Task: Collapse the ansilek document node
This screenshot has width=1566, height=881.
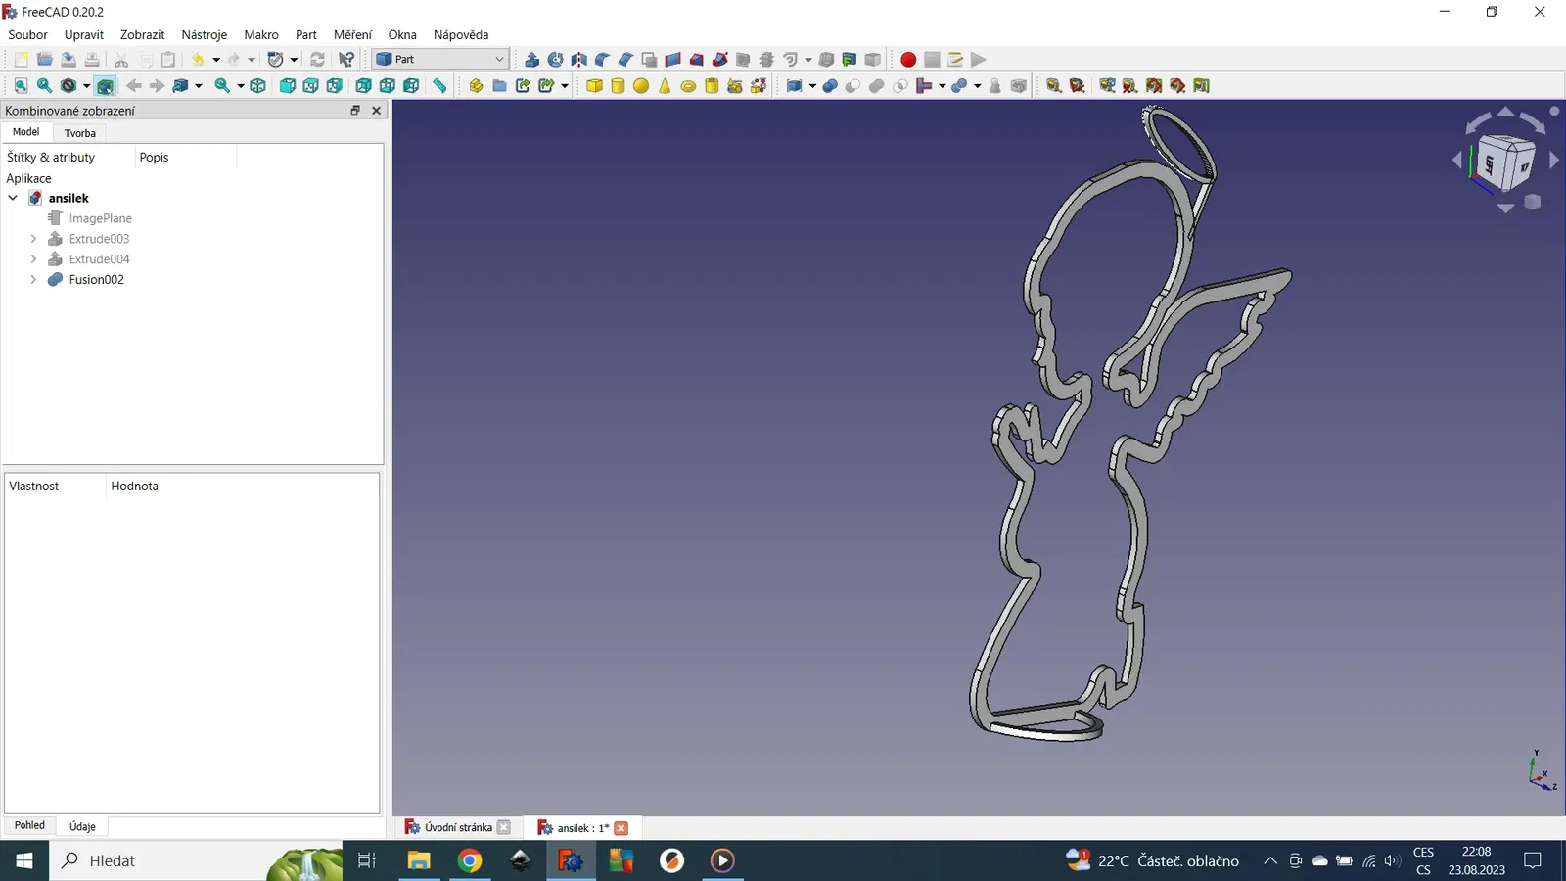Action: (x=13, y=198)
